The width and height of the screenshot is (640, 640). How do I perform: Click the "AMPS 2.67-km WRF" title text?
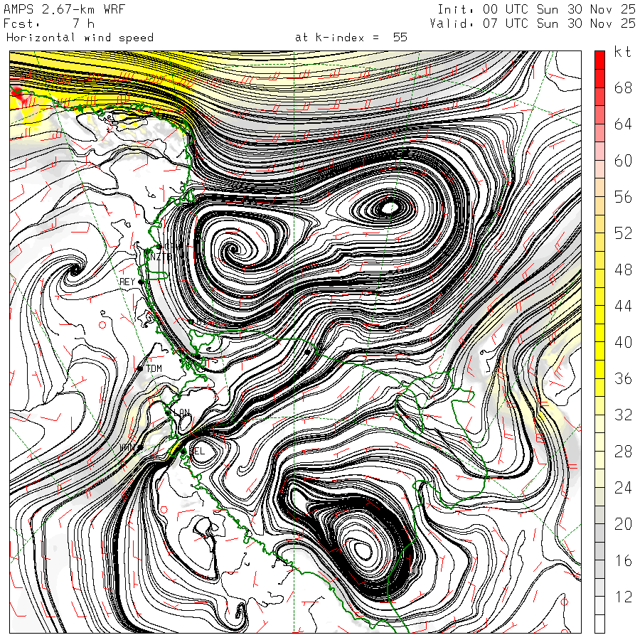click(x=64, y=9)
